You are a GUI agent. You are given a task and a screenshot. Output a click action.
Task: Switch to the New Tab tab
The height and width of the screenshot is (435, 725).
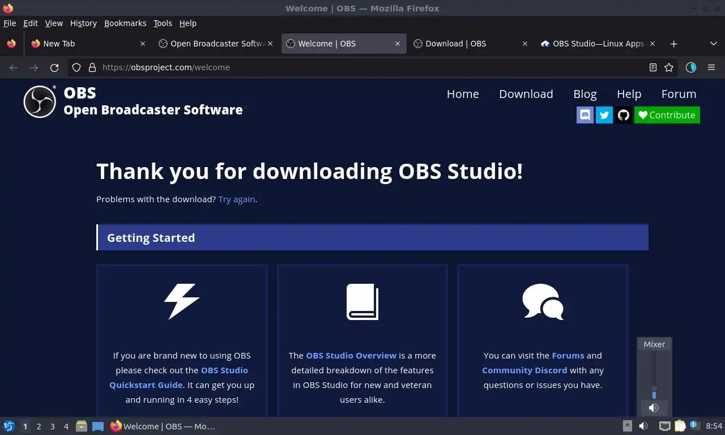pyautogui.click(x=88, y=44)
